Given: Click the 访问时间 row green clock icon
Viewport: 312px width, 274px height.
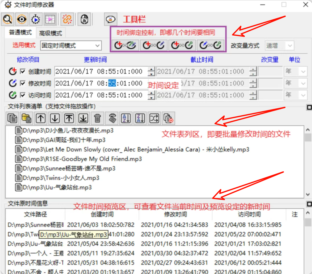Looking at the screenshot, I should coord(13,95).
